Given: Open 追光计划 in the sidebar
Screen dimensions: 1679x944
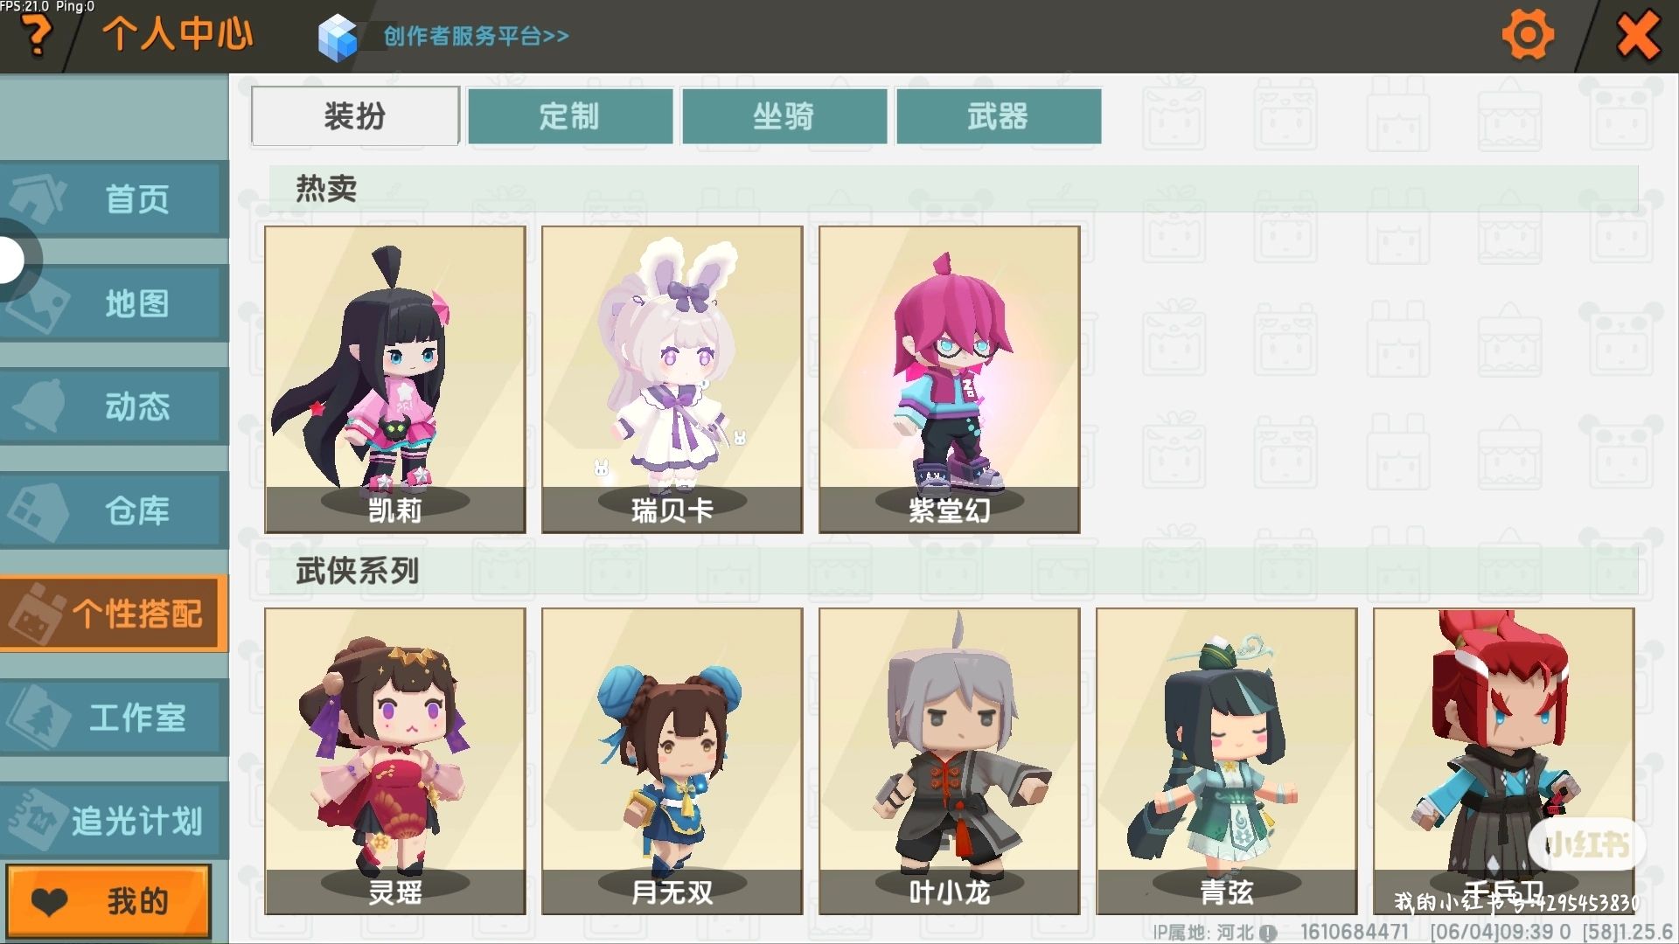Looking at the screenshot, I should pos(112,821).
